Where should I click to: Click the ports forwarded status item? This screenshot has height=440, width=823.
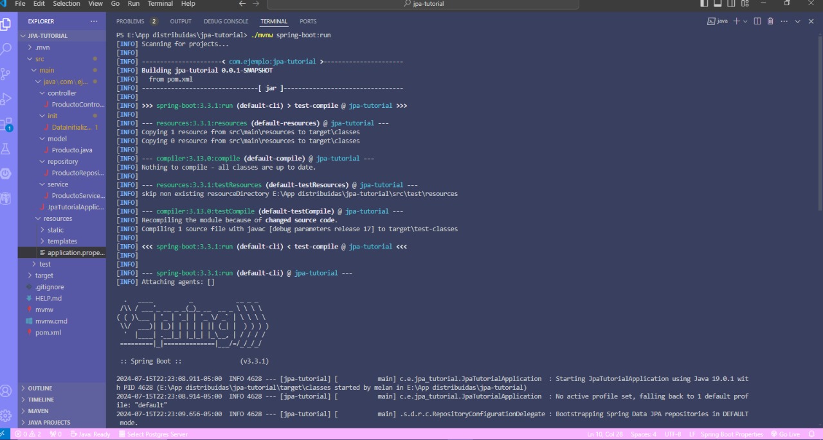click(x=55, y=434)
